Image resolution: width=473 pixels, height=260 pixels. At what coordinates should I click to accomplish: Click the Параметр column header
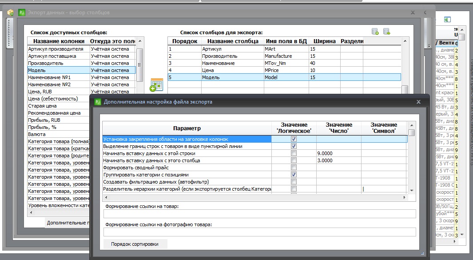pyautogui.click(x=187, y=128)
